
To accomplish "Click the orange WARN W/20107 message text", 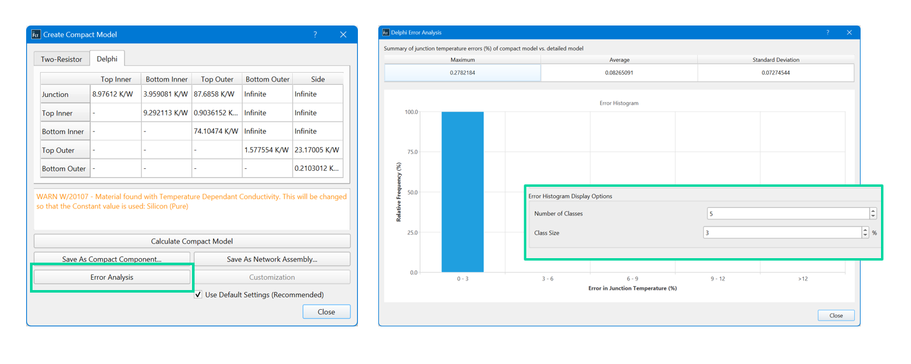I will pyautogui.click(x=192, y=201).
